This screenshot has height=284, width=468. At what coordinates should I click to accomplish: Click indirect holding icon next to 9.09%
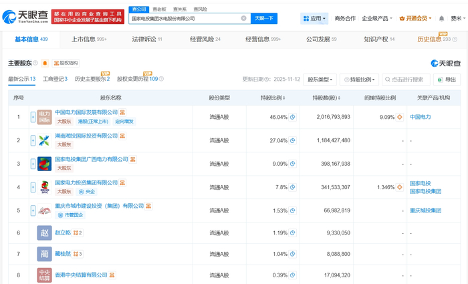pos(400,117)
